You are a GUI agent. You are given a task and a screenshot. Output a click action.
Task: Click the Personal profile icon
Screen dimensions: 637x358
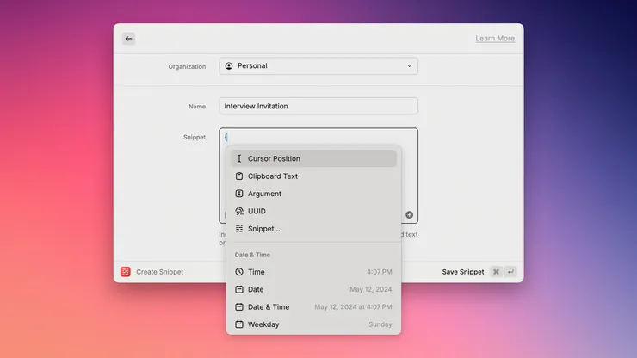coord(229,65)
